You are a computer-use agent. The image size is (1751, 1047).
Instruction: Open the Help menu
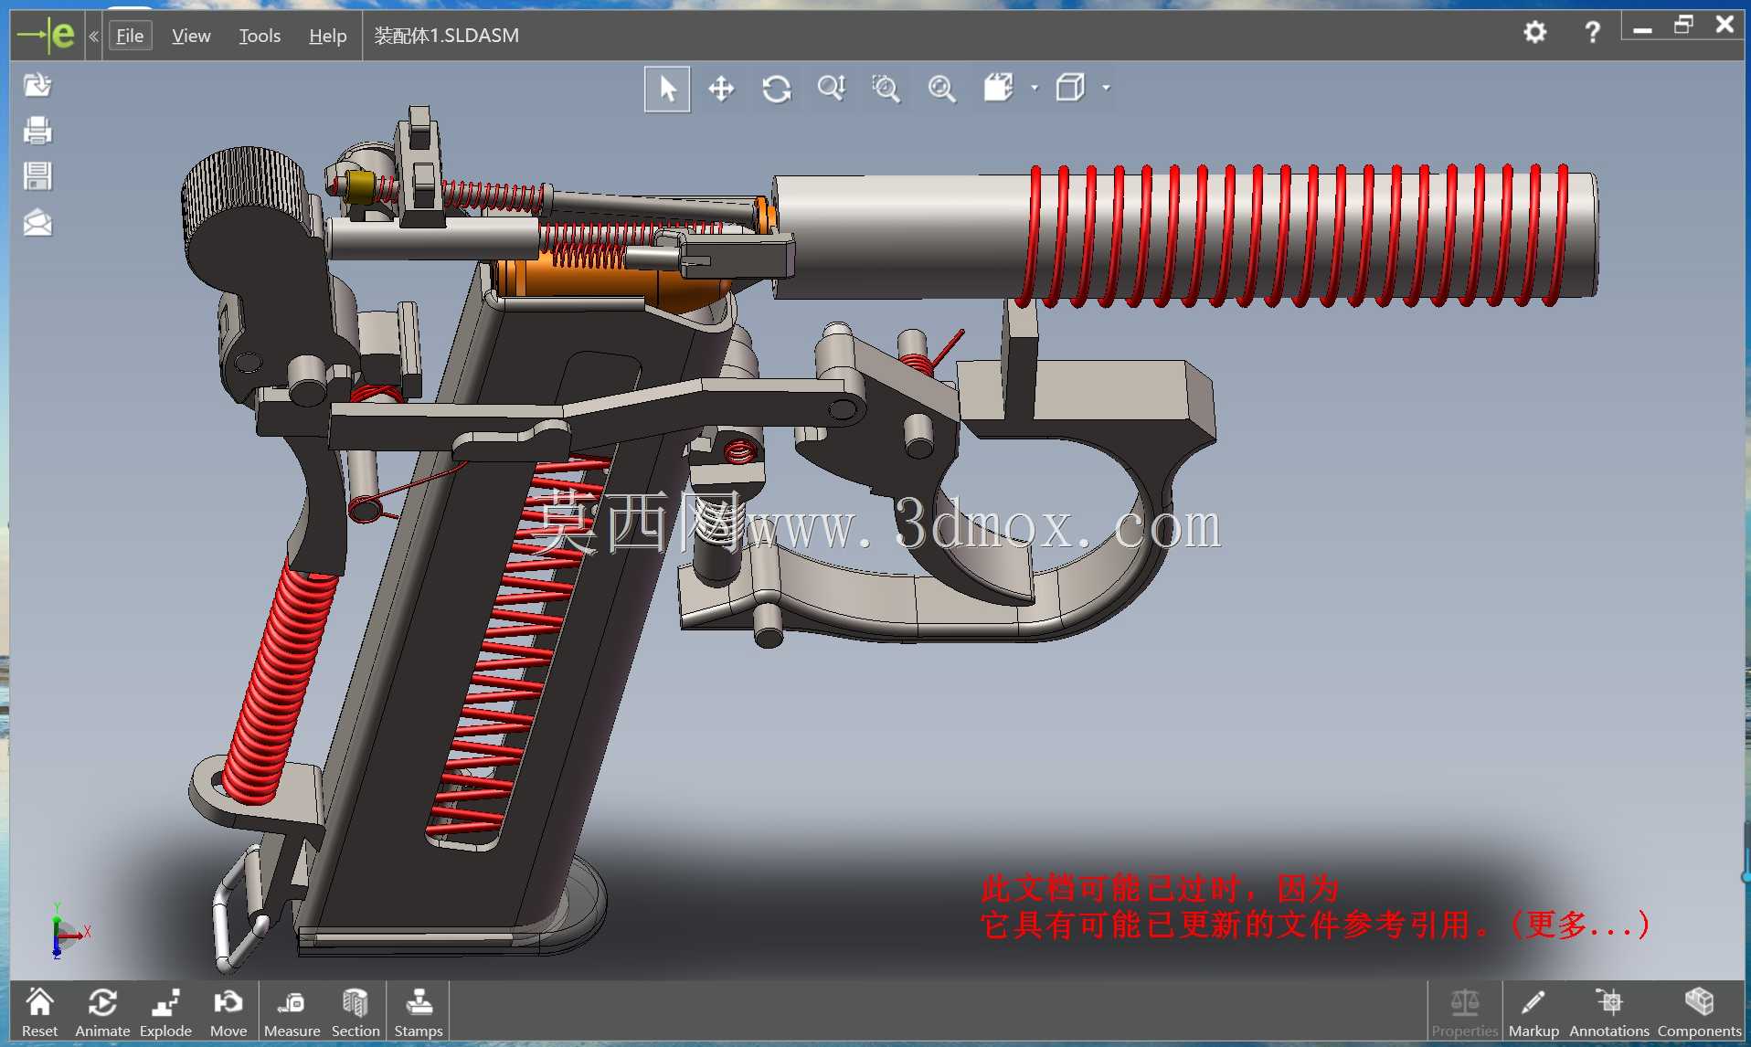coord(327,36)
